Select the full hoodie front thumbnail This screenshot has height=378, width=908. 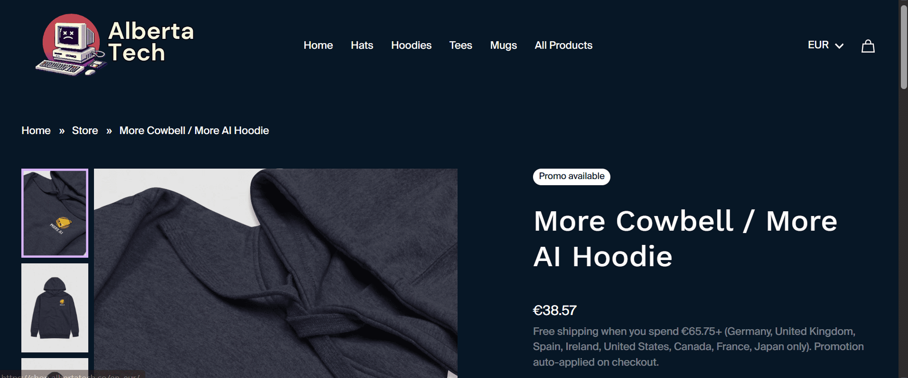[55, 308]
